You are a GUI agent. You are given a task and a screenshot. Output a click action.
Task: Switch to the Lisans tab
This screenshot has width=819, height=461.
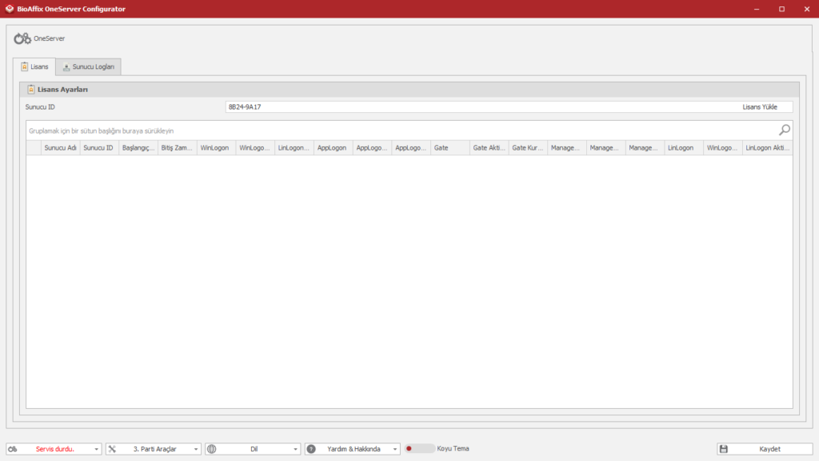(34, 67)
